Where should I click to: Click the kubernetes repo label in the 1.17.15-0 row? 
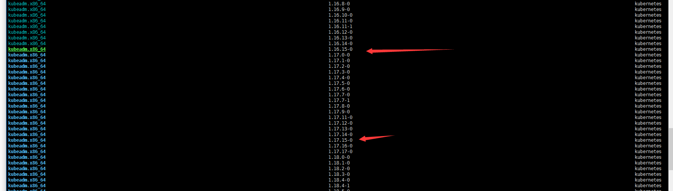(x=648, y=140)
